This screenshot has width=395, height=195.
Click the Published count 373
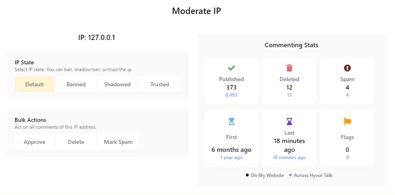pyautogui.click(x=231, y=88)
